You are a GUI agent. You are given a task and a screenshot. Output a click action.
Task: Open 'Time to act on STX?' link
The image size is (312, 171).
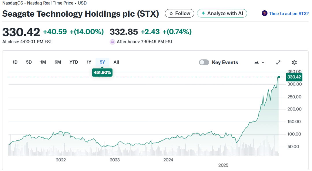[289, 14]
